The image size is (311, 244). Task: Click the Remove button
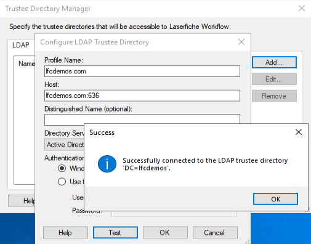pos(274,96)
